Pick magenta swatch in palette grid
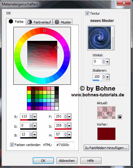 [x=29, y=108]
